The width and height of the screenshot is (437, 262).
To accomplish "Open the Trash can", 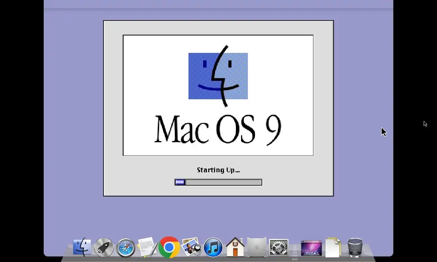I will click(x=355, y=247).
